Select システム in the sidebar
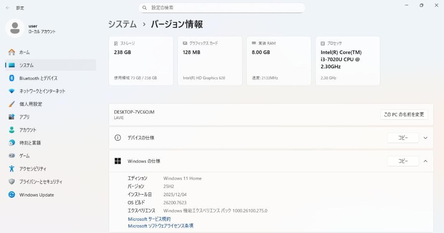The height and width of the screenshot is (233, 444). point(51,65)
